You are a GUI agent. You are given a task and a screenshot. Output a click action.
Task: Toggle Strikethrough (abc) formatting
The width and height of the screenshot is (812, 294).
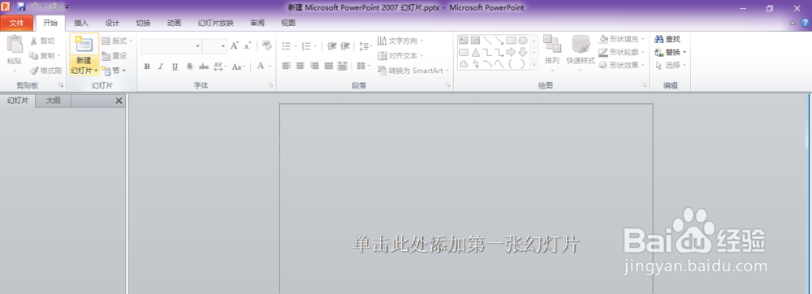click(204, 67)
